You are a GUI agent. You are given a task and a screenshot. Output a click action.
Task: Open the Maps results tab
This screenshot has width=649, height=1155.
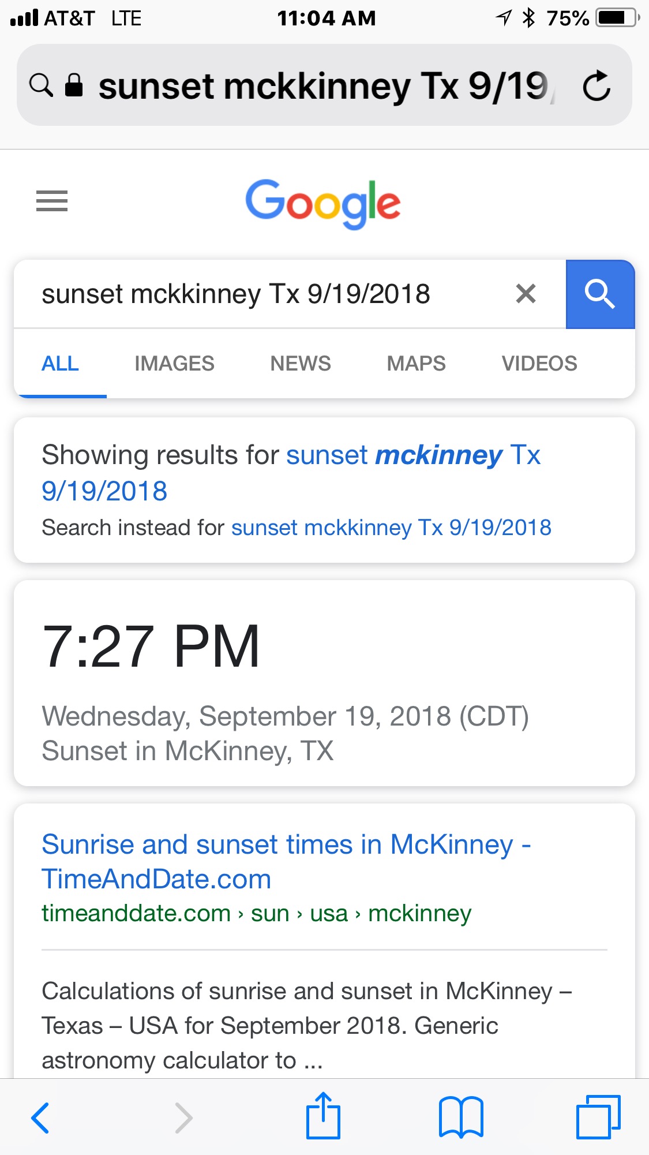416,364
